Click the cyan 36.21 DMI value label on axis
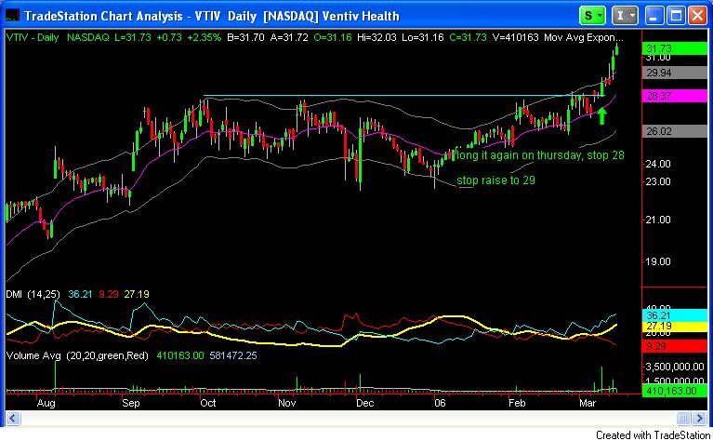This screenshot has width=713, height=441. pos(674,315)
